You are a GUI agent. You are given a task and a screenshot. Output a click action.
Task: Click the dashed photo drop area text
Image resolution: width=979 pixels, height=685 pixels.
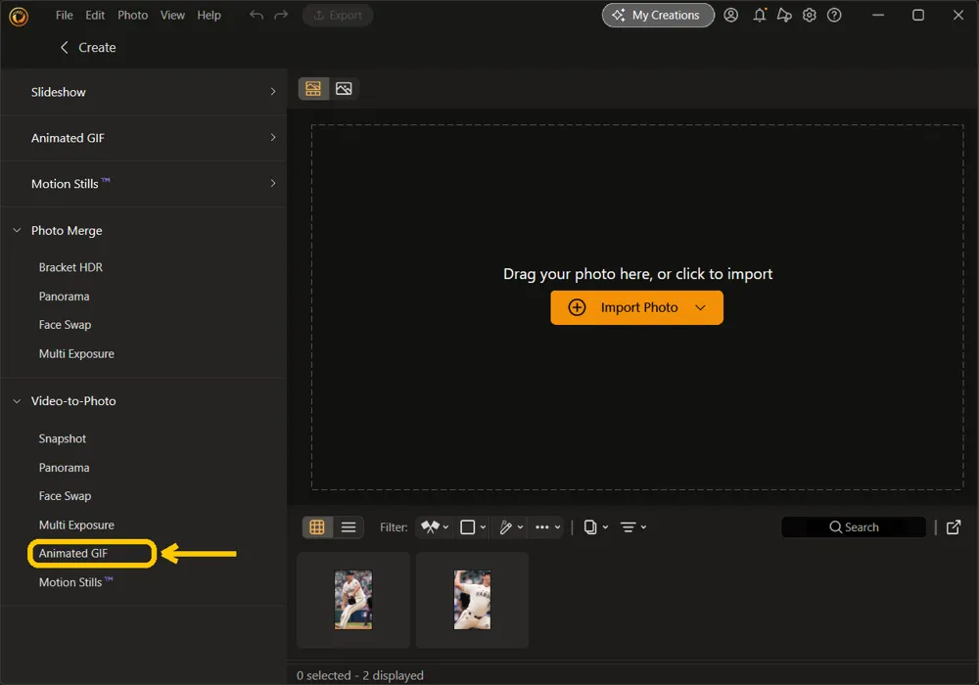[x=637, y=274]
